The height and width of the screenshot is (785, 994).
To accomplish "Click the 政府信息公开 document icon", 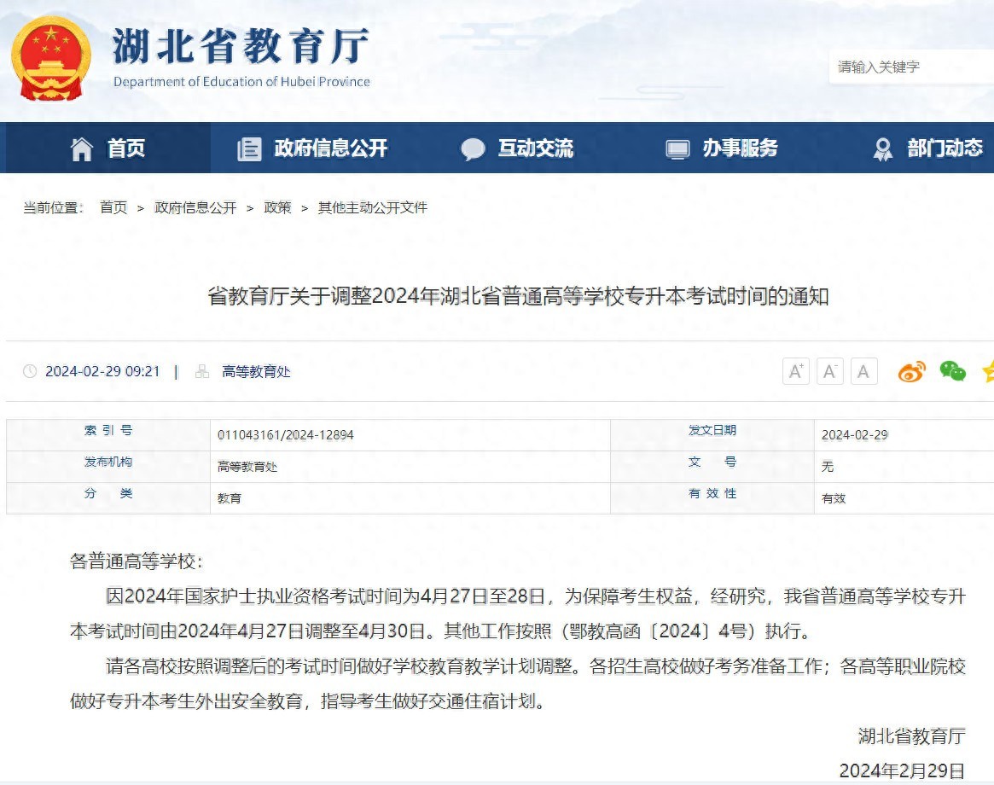I will 249,149.
